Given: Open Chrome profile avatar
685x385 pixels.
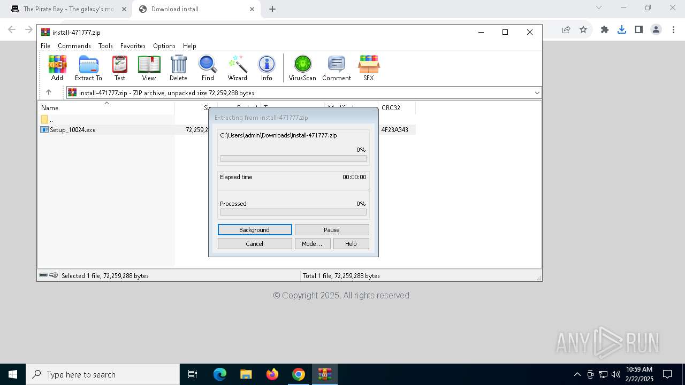Looking at the screenshot, I should point(656,30).
